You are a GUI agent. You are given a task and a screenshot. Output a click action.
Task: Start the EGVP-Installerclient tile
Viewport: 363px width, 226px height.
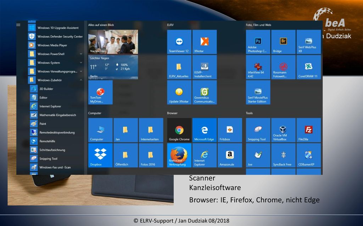(x=205, y=67)
